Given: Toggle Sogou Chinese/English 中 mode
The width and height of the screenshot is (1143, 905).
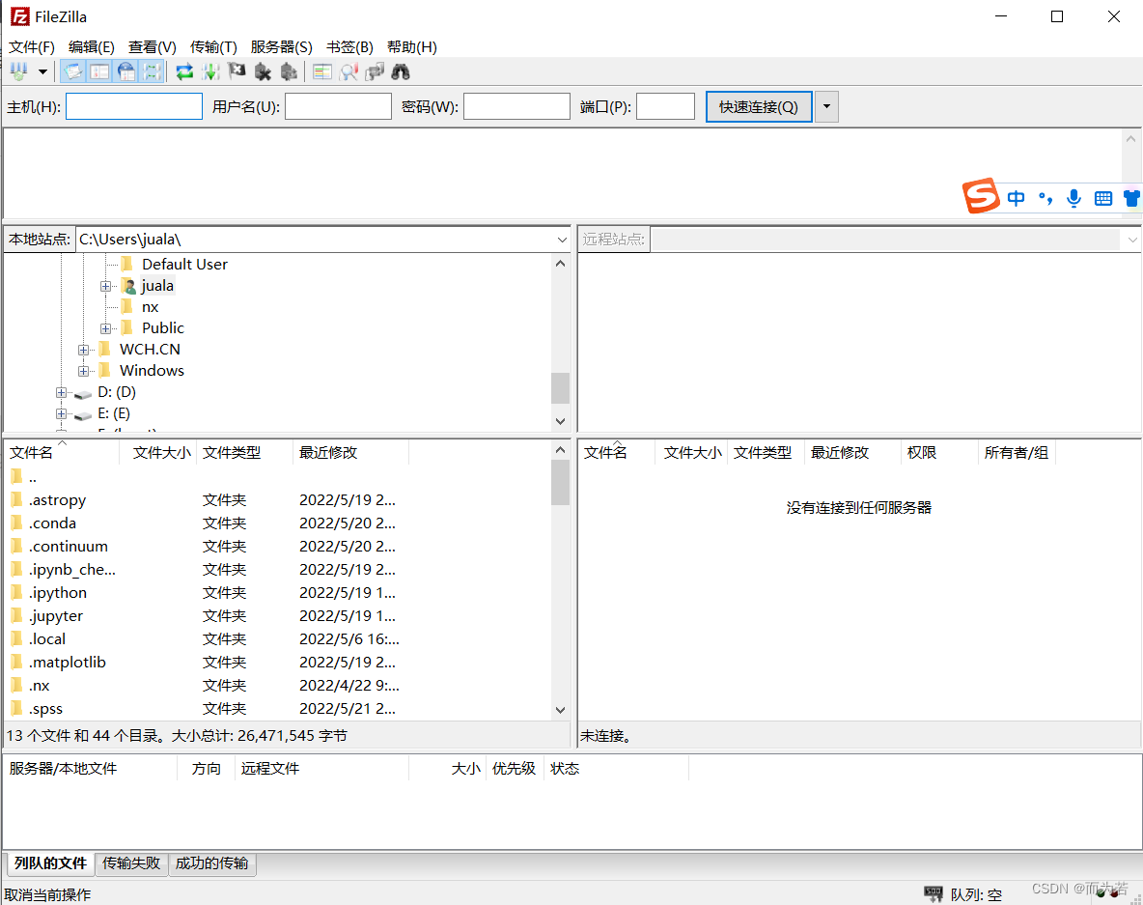Looking at the screenshot, I should (1016, 198).
